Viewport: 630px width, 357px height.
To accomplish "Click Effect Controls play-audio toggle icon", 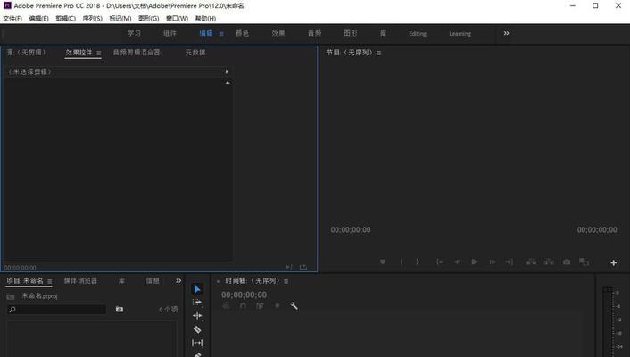I will pyautogui.click(x=289, y=267).
